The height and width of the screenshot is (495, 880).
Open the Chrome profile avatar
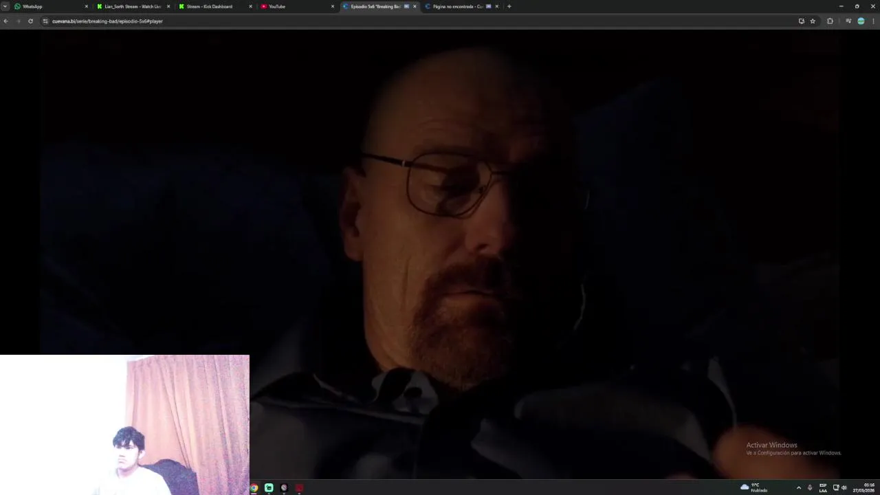[x=861, y=21]
